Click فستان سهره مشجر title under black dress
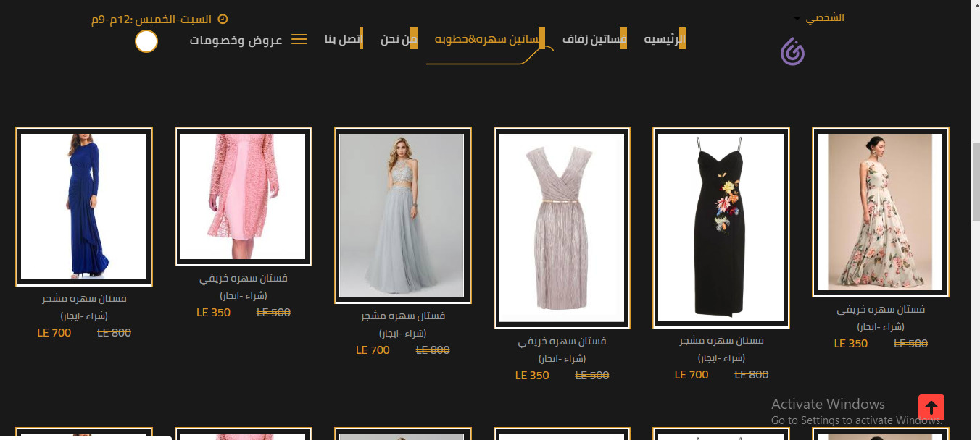 [x=721, y=341]
